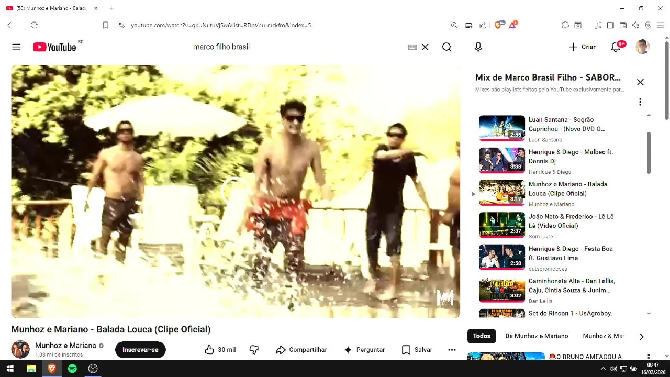
Task: Open Spotify from taskbar
Action: point(72,369)
